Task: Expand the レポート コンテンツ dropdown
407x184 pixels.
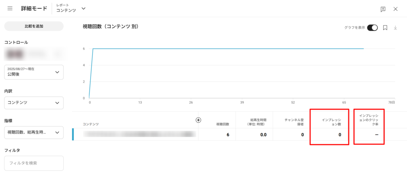Action: [x=83, y=8]
